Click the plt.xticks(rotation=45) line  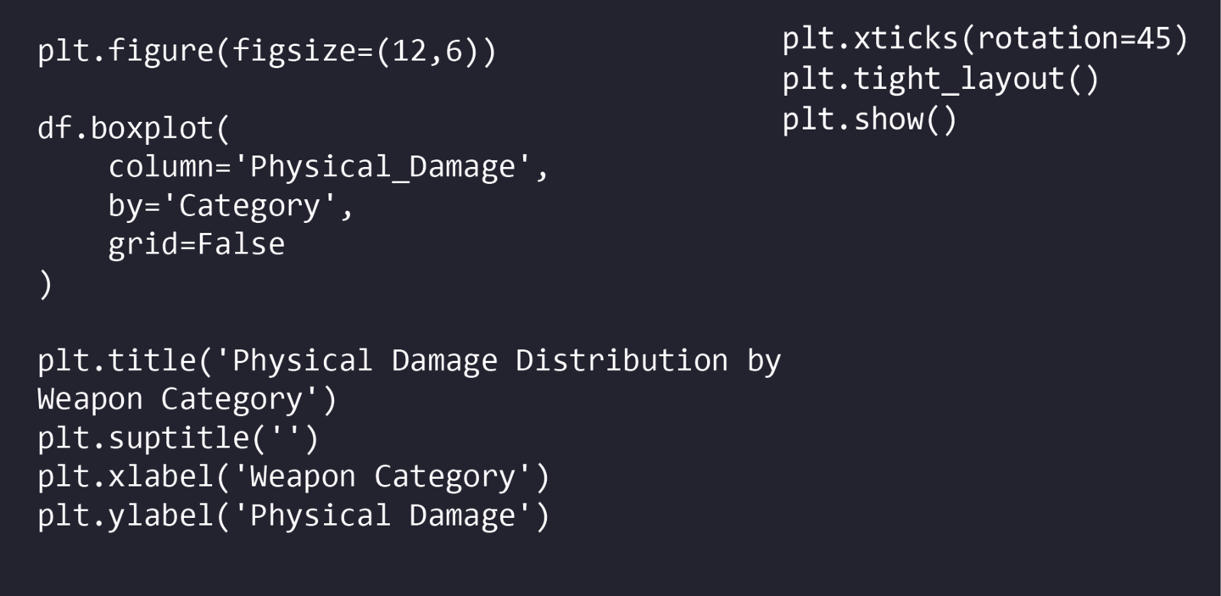click(984, 38)
